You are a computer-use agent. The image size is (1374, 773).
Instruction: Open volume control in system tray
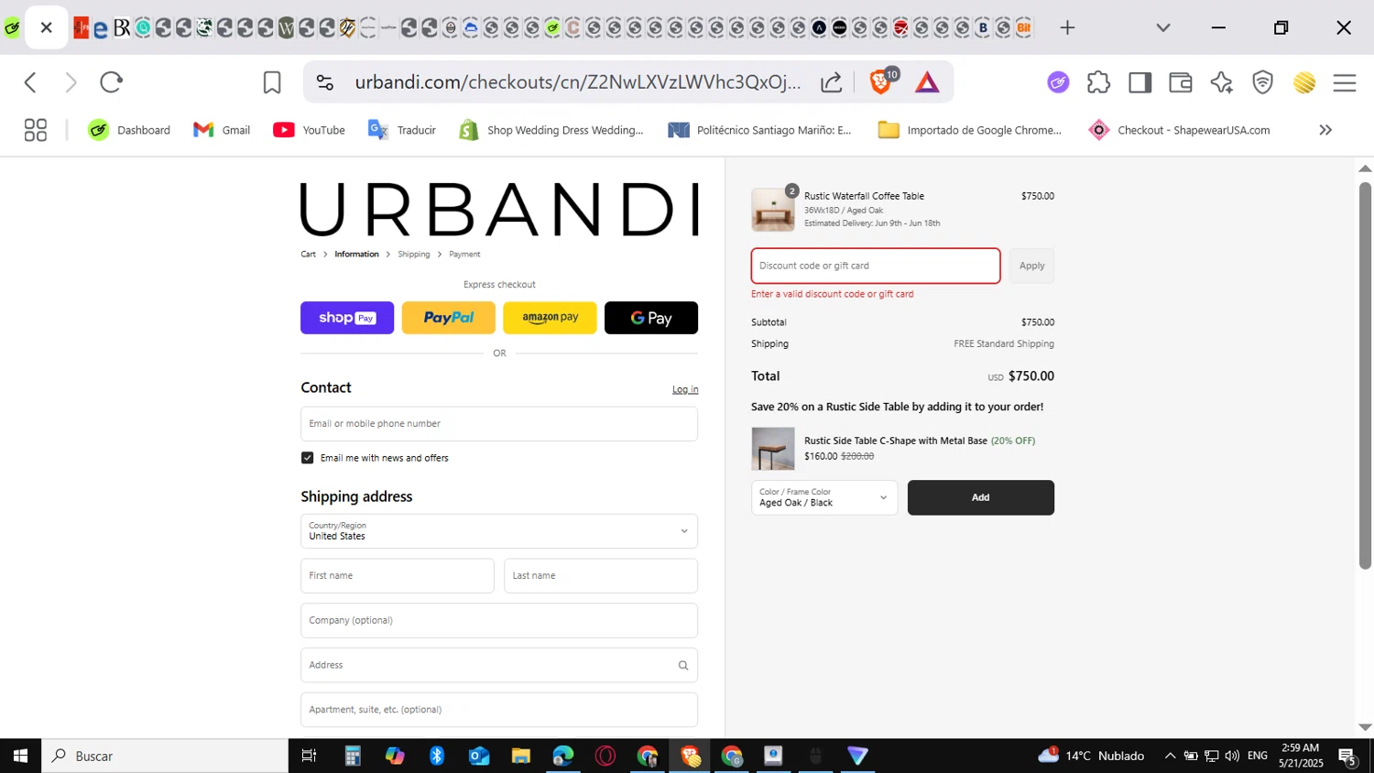click(x=1232, y=756)
